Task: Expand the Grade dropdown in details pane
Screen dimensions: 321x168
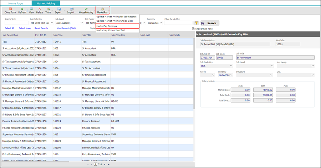Action: (x=213, y=75)
